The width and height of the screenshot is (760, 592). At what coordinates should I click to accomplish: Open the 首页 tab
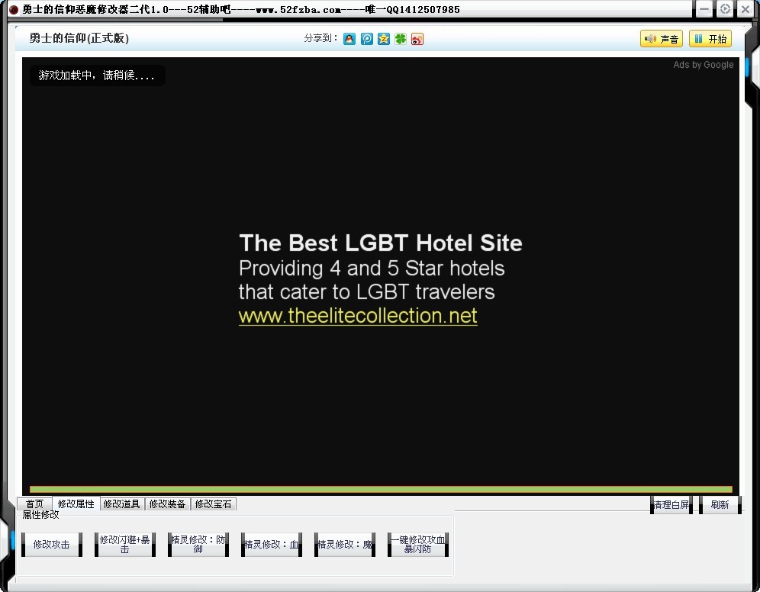[x=34, y=504]
